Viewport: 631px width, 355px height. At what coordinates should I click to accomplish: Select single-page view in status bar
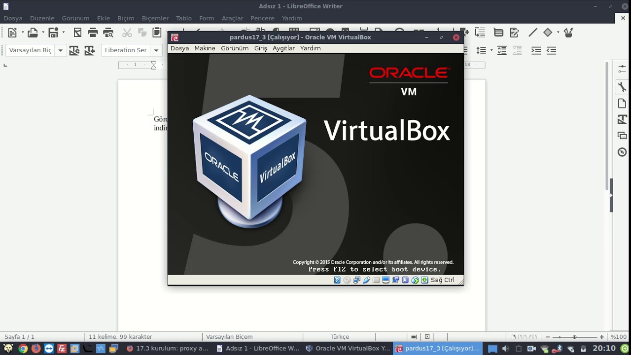pyautogui.click(x=513, y=337)
